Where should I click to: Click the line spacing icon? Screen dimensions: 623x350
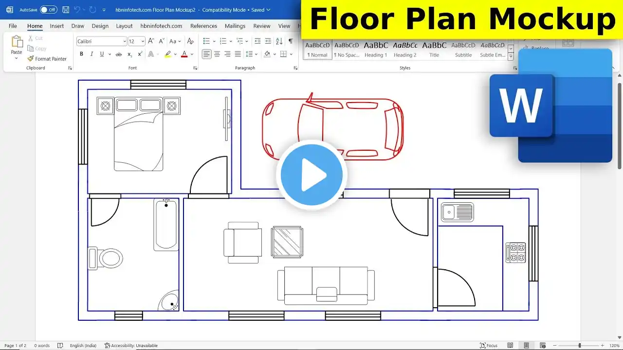pyautogui.click(x=249, y=54)
